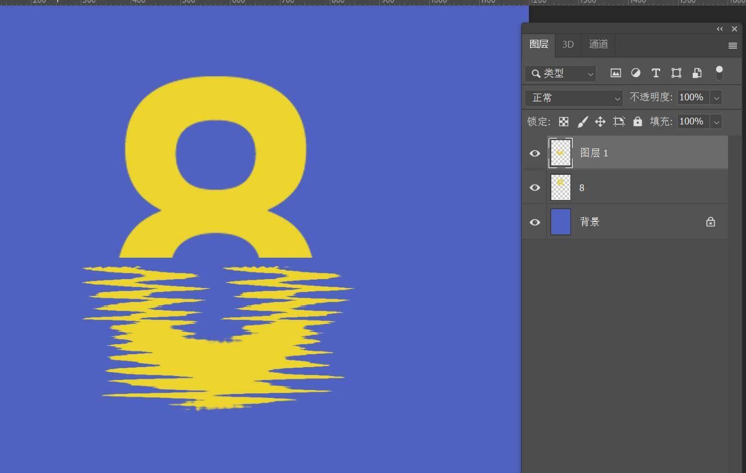Open the 类型 filter type dropdown
Viewport: 746px width, 473px height.
coord(560,73)
